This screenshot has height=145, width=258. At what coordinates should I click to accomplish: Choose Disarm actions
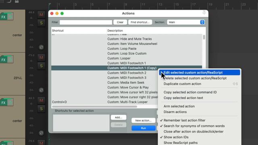200,112
